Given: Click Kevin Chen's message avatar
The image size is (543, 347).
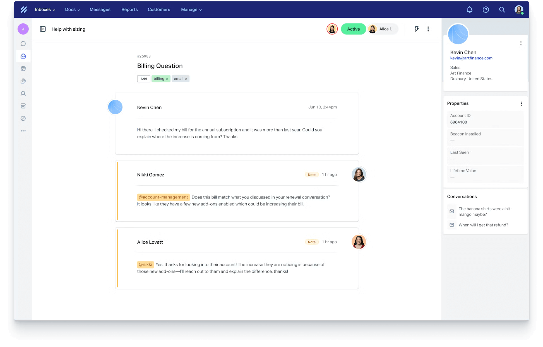Looking at the screenshot, I should point(115,107).
